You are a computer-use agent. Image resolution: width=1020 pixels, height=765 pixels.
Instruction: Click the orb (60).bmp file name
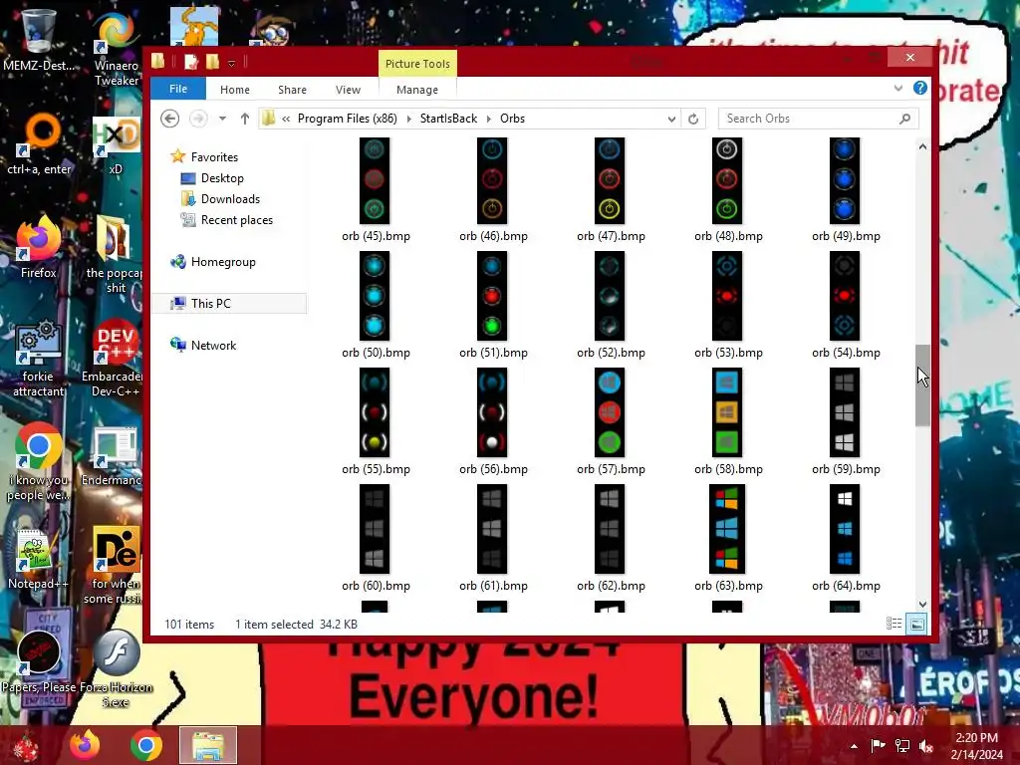click(376, 586)
